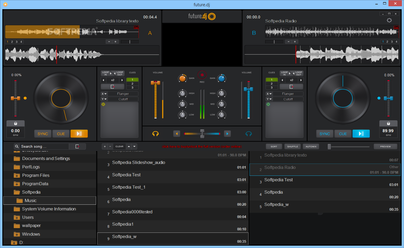
Task: Click deck A CUE button
Action: 61,134
